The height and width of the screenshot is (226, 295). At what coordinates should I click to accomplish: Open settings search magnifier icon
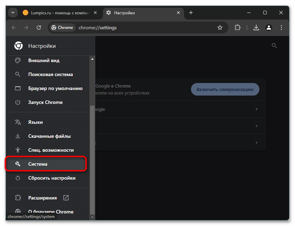click(x=274, y=45)
